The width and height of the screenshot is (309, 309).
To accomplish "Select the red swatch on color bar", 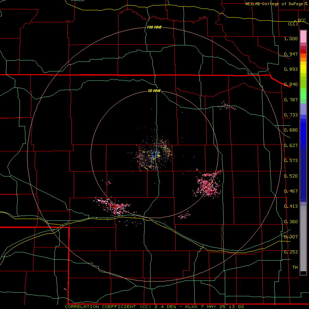I will click(303, 51).
